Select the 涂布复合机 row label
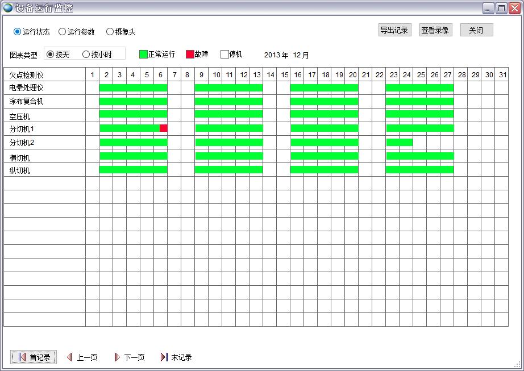 (x=27, y=102)
